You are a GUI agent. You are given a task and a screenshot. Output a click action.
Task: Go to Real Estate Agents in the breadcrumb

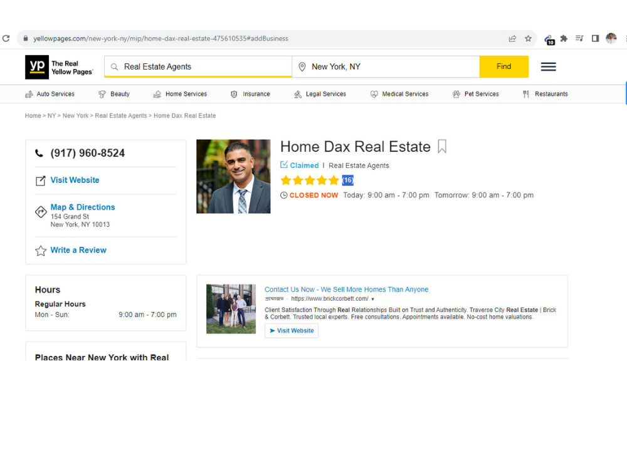(x=121, y=115)
